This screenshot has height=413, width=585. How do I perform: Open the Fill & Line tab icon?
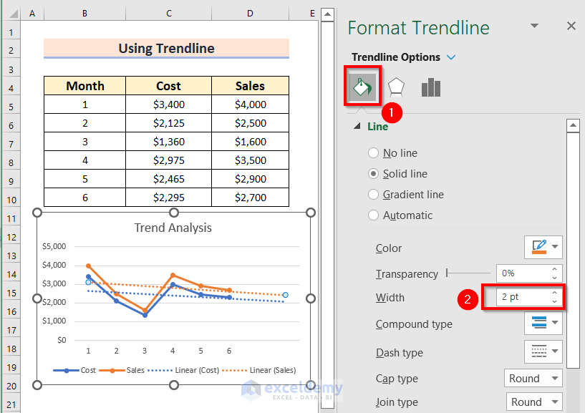pos(362,87)
